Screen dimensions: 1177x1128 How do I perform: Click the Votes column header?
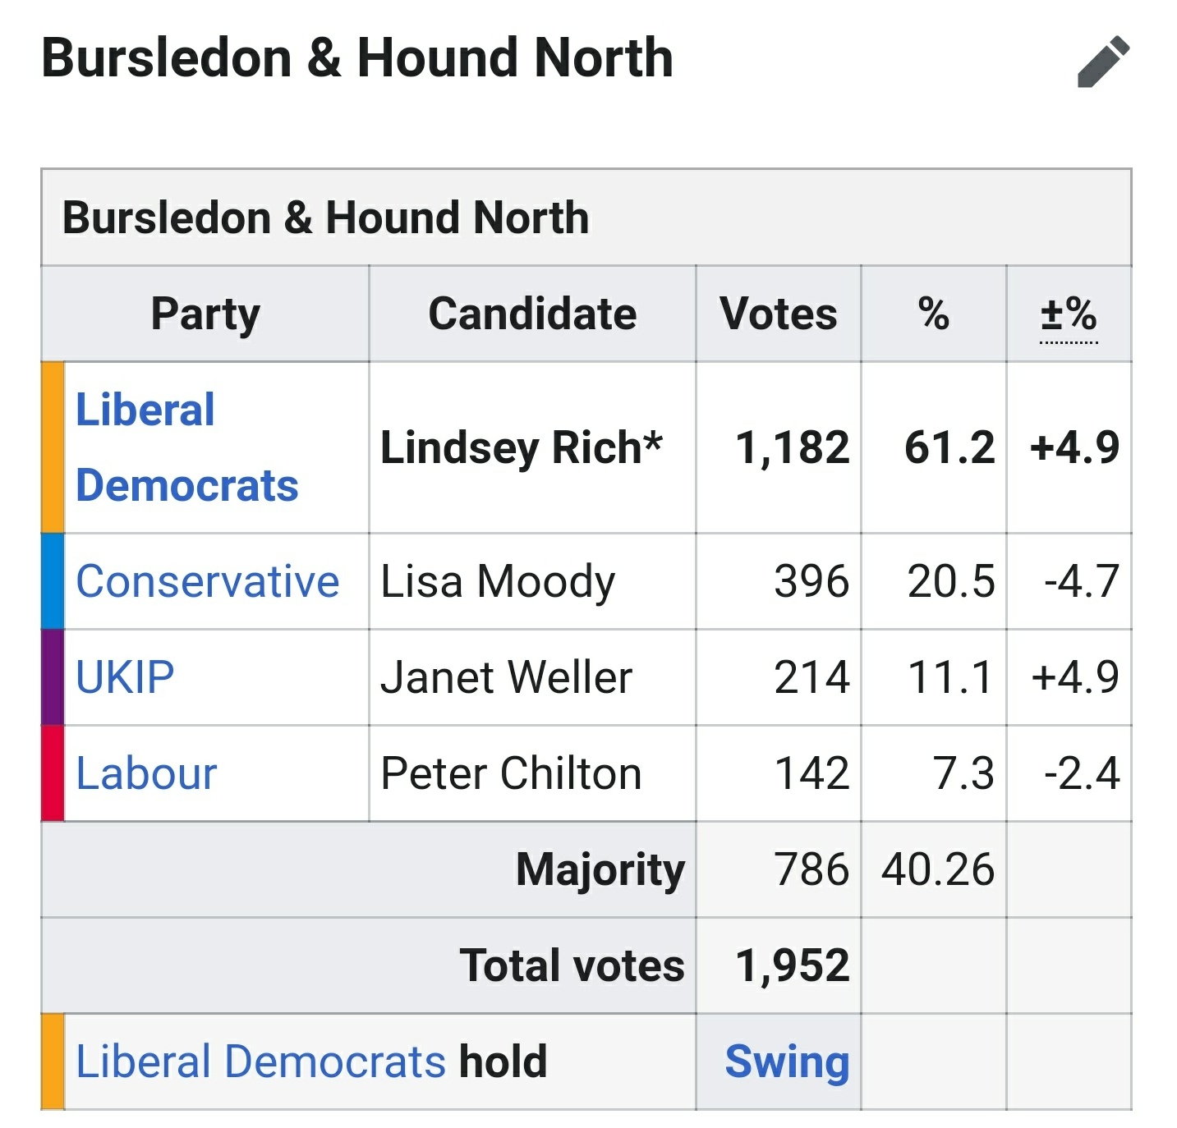(x=778, y=314)
